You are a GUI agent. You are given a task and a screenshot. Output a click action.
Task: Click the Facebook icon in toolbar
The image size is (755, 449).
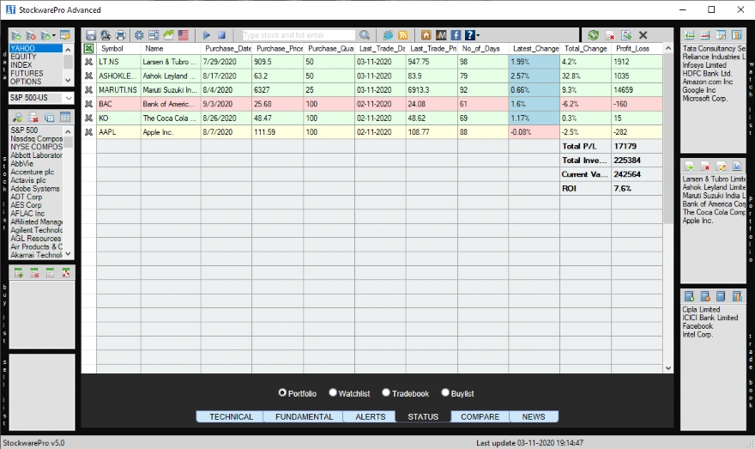(x=456, y=35)
